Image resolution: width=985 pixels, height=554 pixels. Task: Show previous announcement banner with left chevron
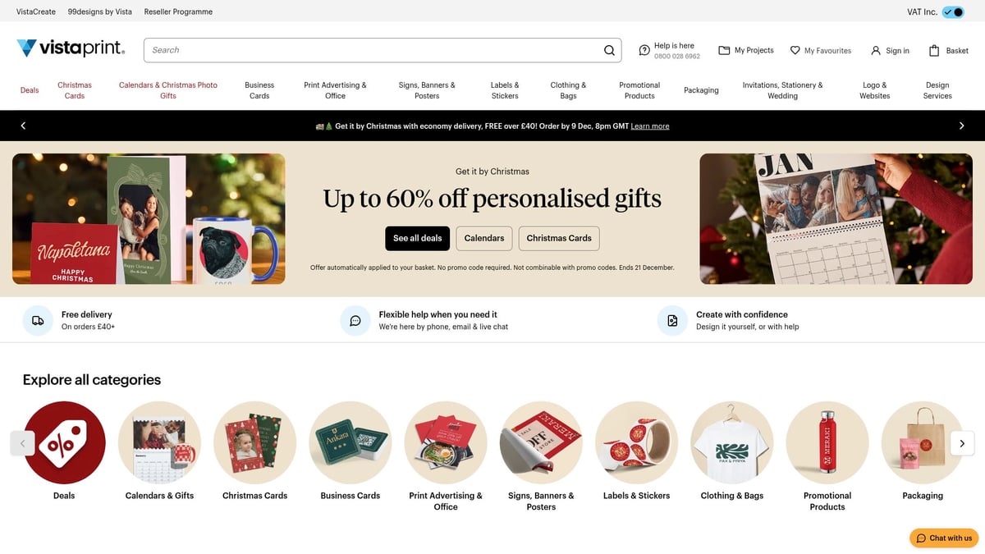coord(23,126)
